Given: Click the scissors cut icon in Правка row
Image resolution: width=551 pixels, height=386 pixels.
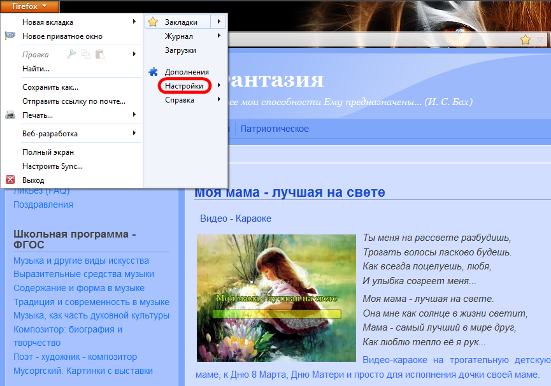Looking at the screenshot, I should [x=72, y=55].
